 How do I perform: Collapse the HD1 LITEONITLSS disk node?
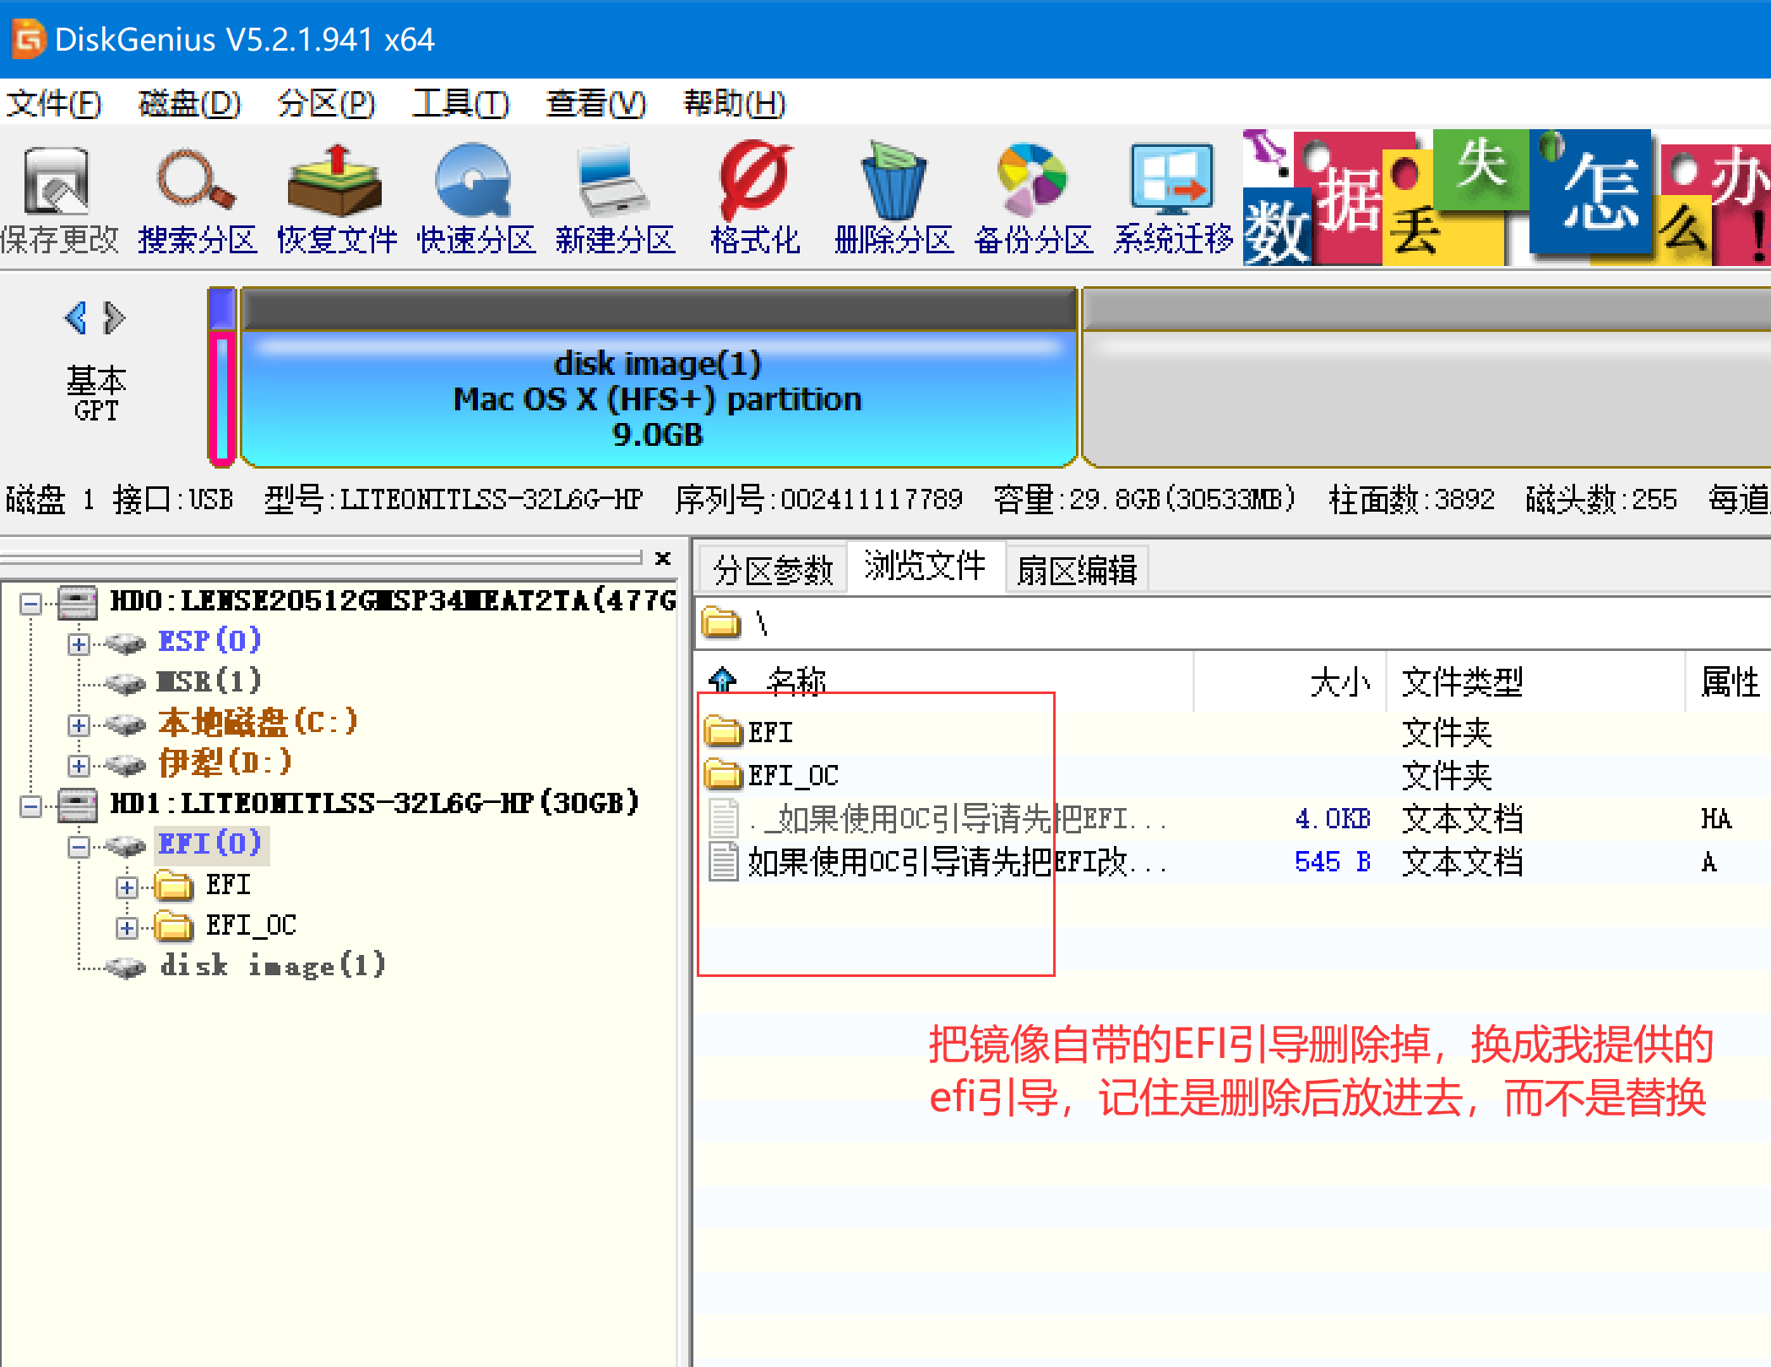click(31, 806)
